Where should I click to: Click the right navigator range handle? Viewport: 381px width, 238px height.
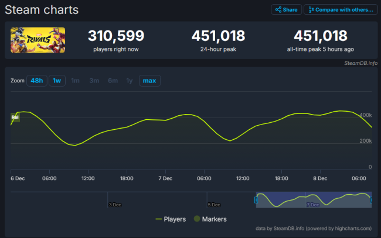point(371,200)
